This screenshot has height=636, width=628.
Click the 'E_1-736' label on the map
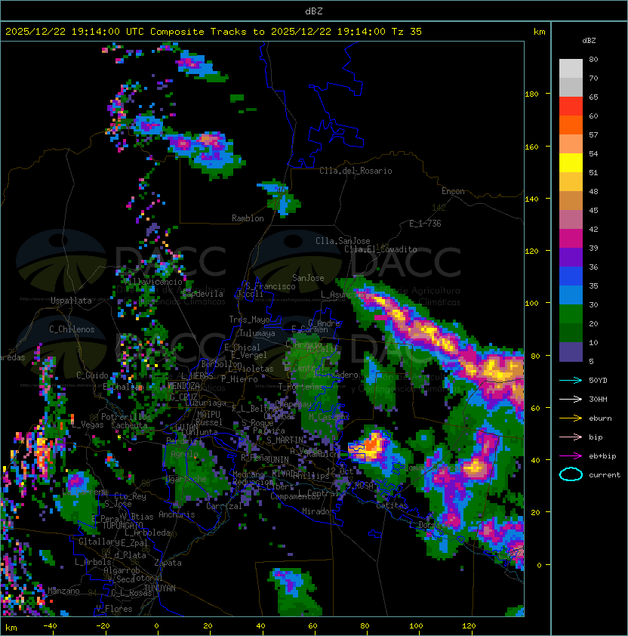425,224
